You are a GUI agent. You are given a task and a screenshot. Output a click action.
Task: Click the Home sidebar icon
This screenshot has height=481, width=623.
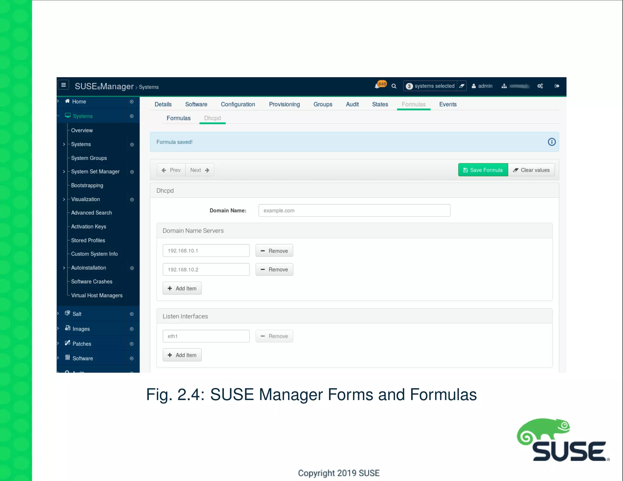click(x=67, y=101)
